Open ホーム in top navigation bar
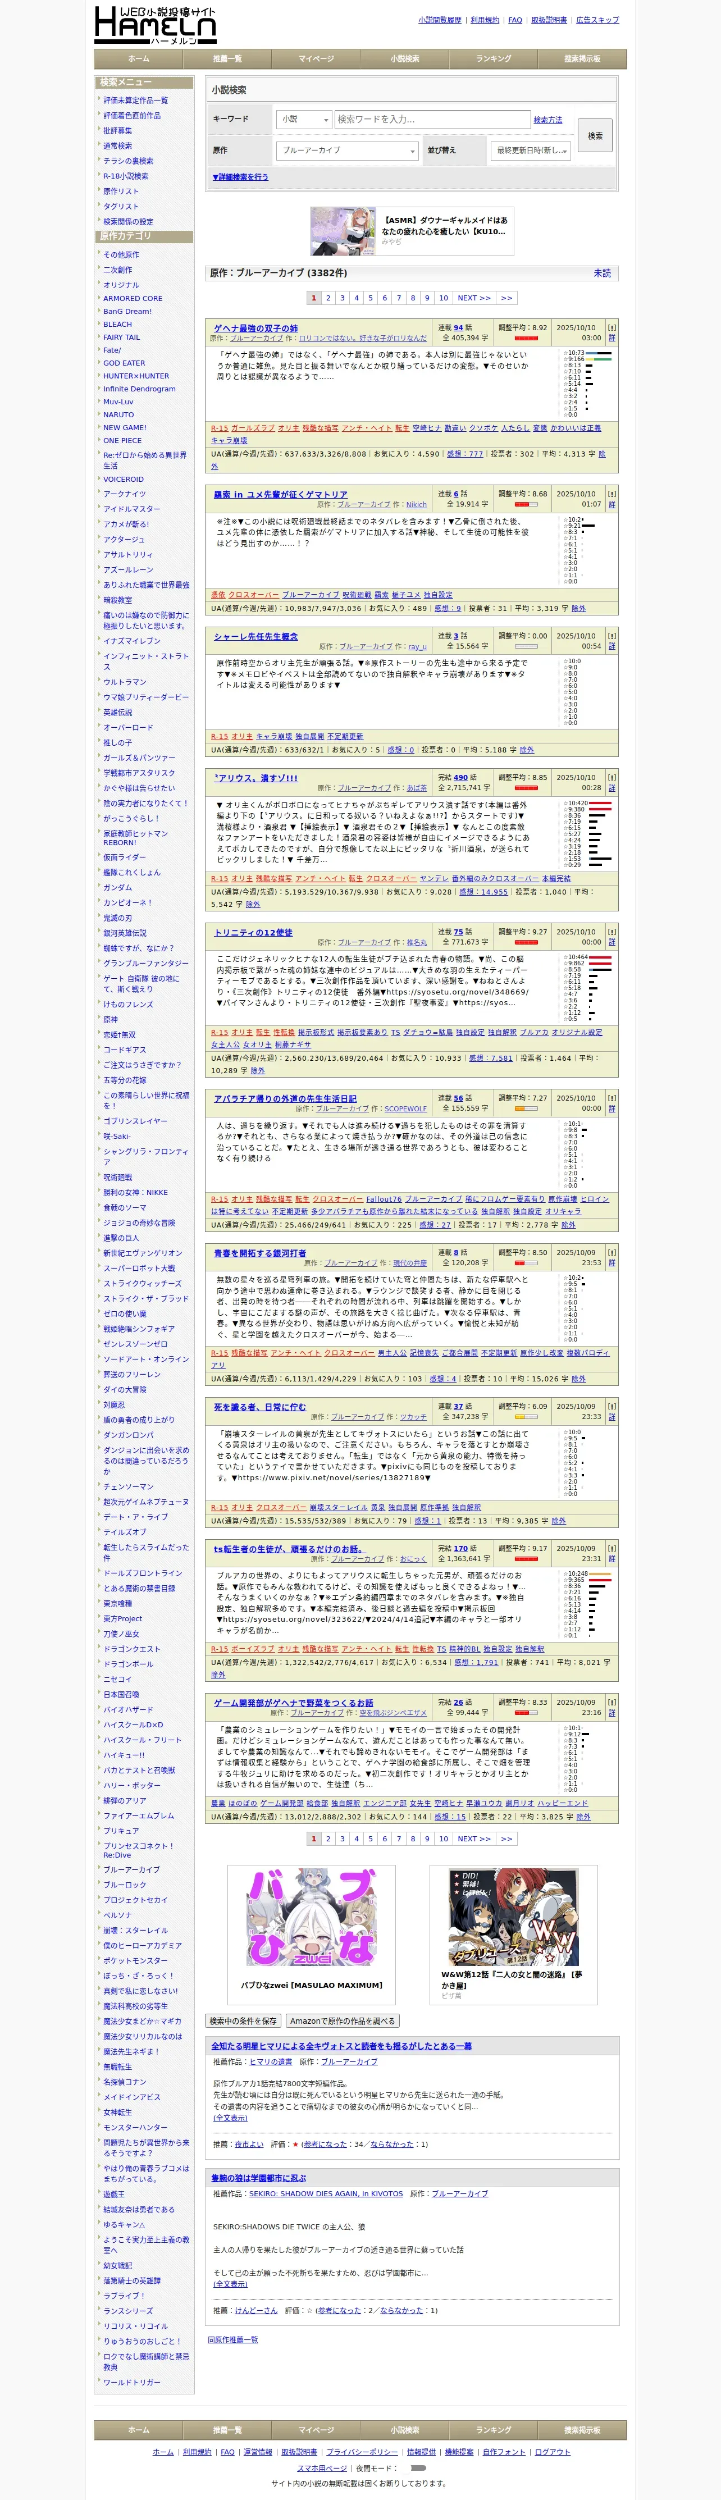 pos(139,58)
